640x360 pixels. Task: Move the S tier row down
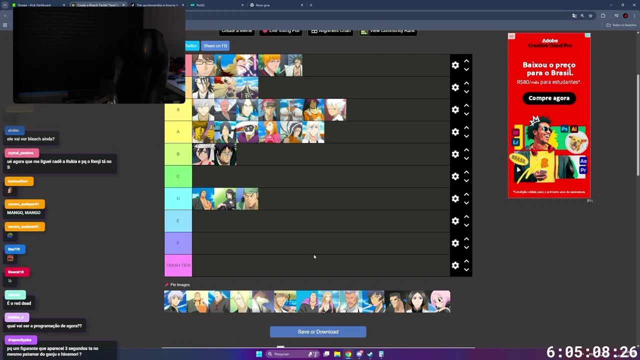(x=466, y=114)
